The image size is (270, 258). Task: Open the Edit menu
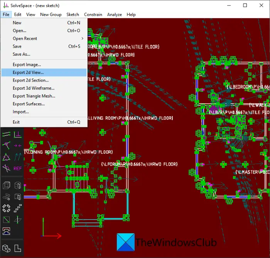(x=18, y=15)
